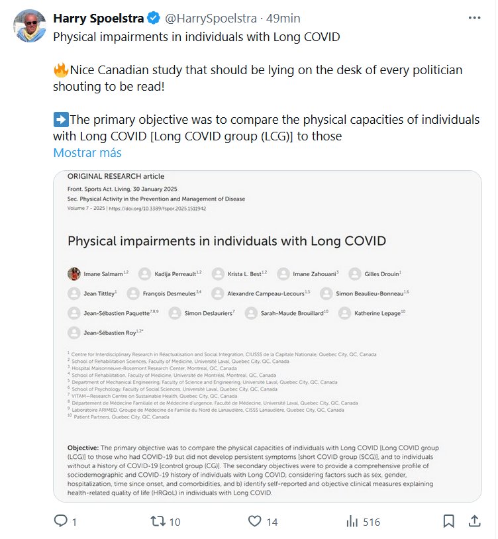
Task: Bookmark this post
Action: (x=448, y=522)
